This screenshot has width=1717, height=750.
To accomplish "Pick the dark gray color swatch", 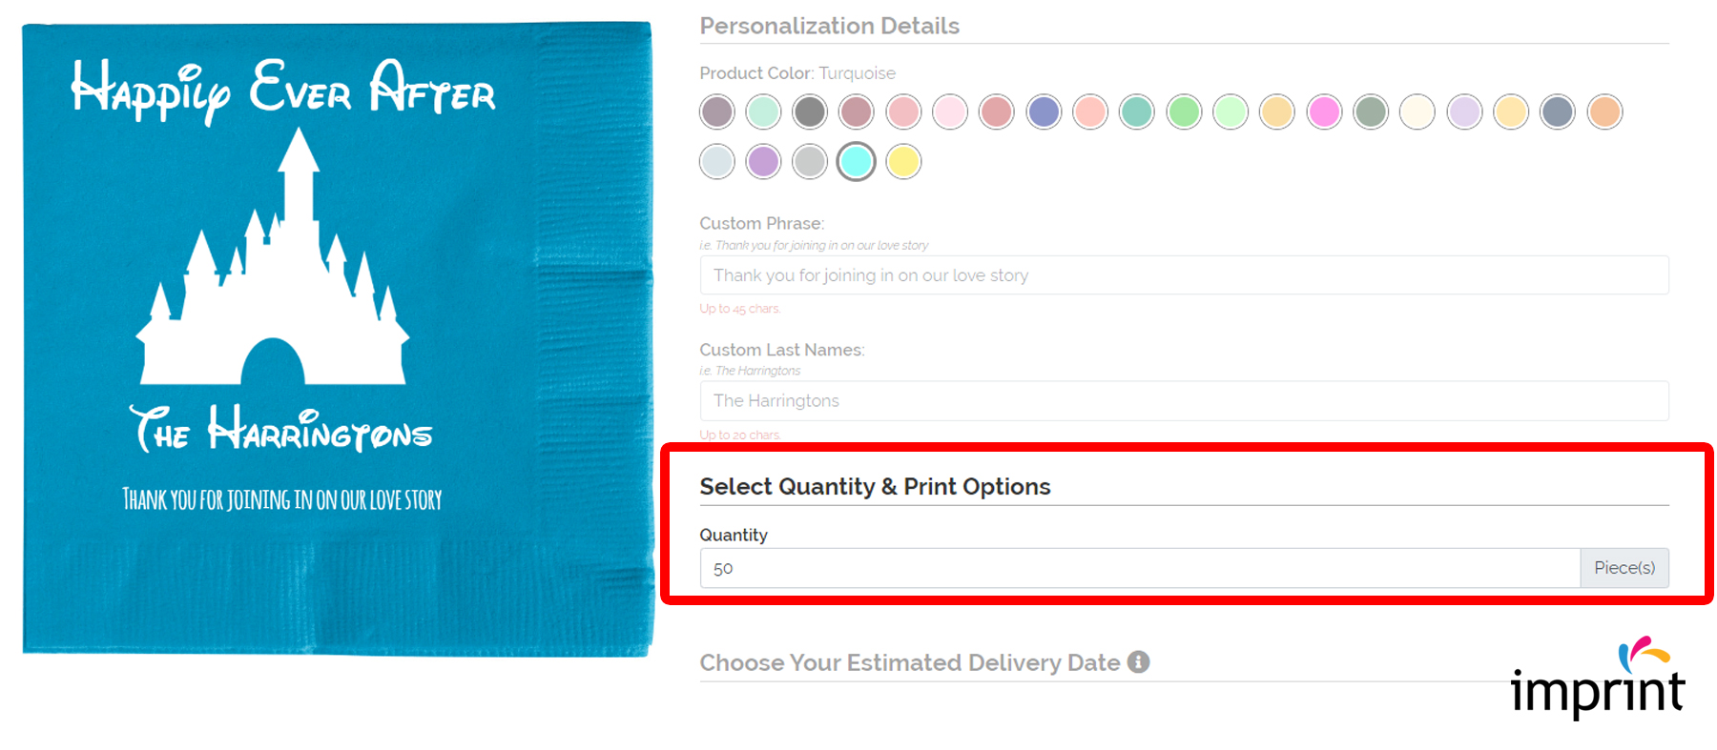I will coord(810,112).
